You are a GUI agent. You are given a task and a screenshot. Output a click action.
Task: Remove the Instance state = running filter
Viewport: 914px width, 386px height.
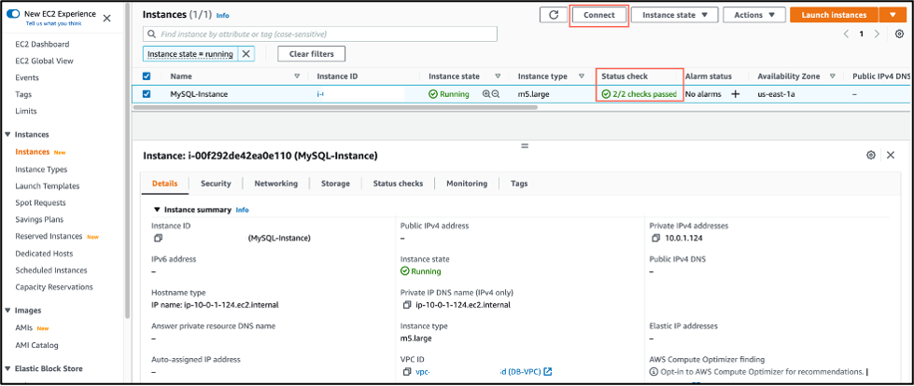click(x=246, y=54)
